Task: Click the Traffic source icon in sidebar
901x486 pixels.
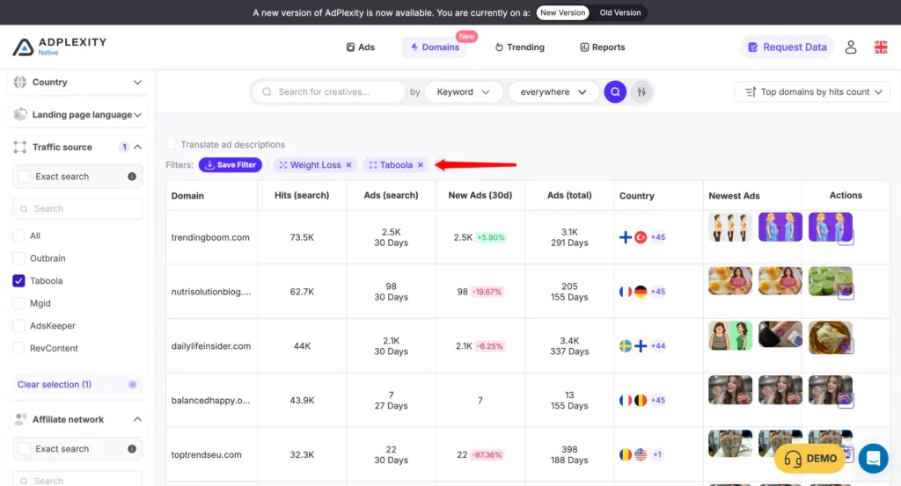Action: point(20,147)
